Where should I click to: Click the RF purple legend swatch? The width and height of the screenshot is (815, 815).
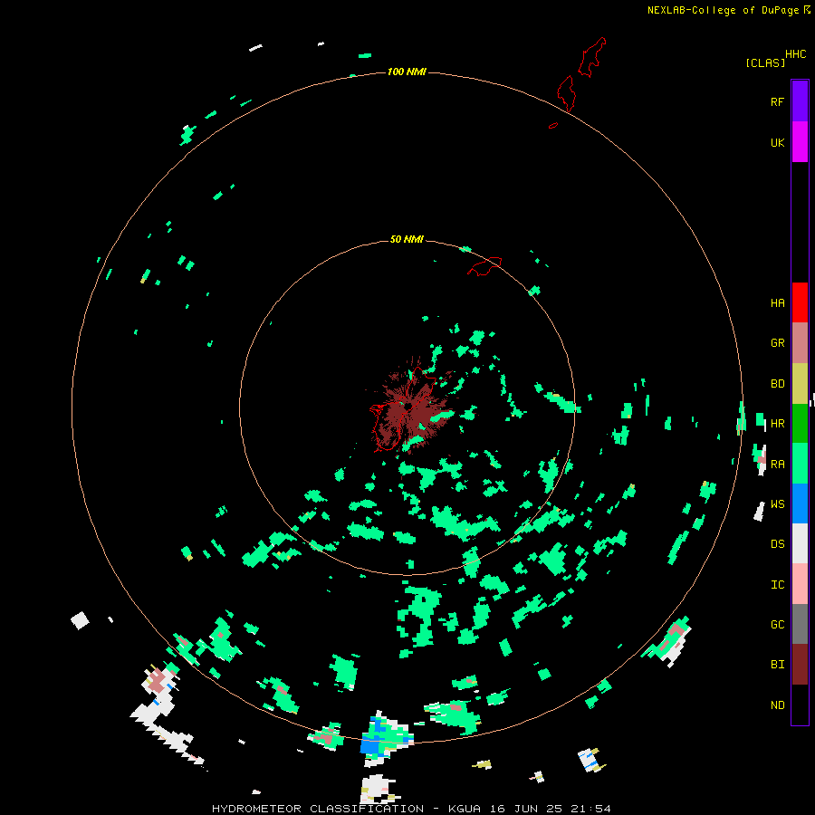[x=800, y=101]
